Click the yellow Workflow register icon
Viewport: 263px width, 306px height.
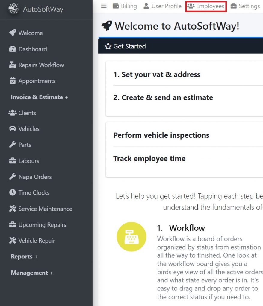click(x=131, y=237)
